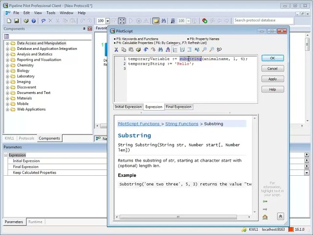The width and height of the screenshot is (313, 235).
Task: Click Help in the PilotScript dialog
Action: click(272, 89)
